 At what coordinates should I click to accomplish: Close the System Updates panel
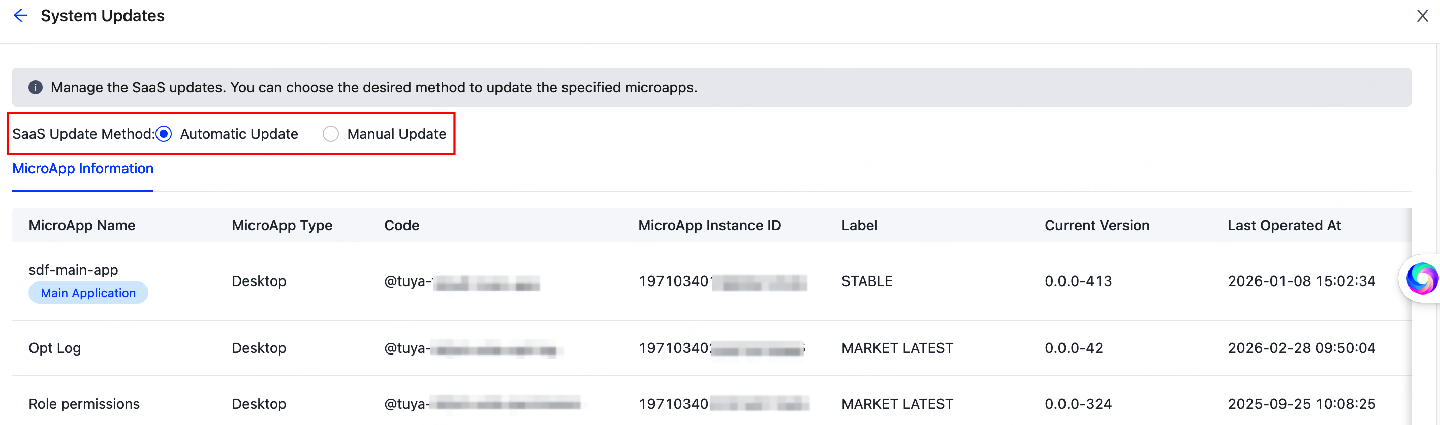click(1422, 16)
